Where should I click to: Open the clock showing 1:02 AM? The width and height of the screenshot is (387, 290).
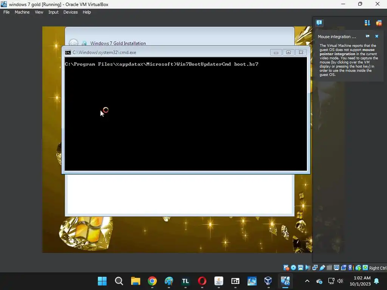pyautogui.click(x=360, y=281)
